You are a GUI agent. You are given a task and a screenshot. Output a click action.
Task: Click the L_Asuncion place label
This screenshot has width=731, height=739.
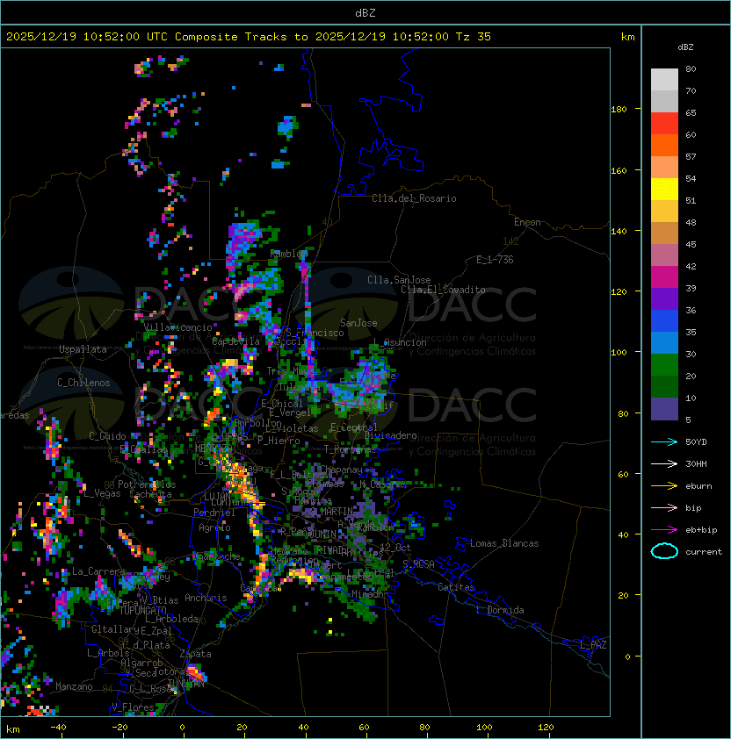400,342
